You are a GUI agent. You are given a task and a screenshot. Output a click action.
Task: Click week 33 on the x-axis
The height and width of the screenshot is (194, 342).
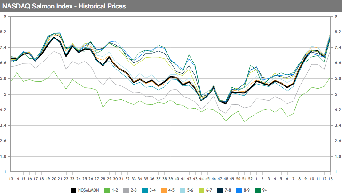coord(134,179)
